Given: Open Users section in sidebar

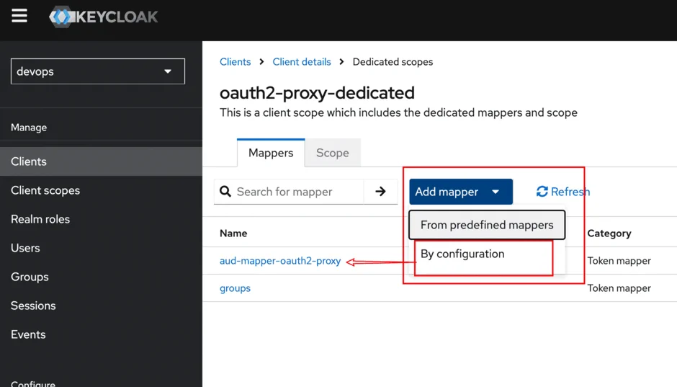Looking at the screenshot, I should pos(25,248).
